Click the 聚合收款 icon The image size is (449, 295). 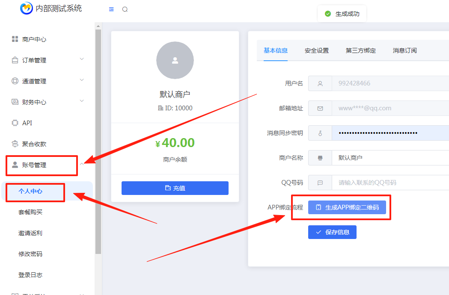pos(15,144)
